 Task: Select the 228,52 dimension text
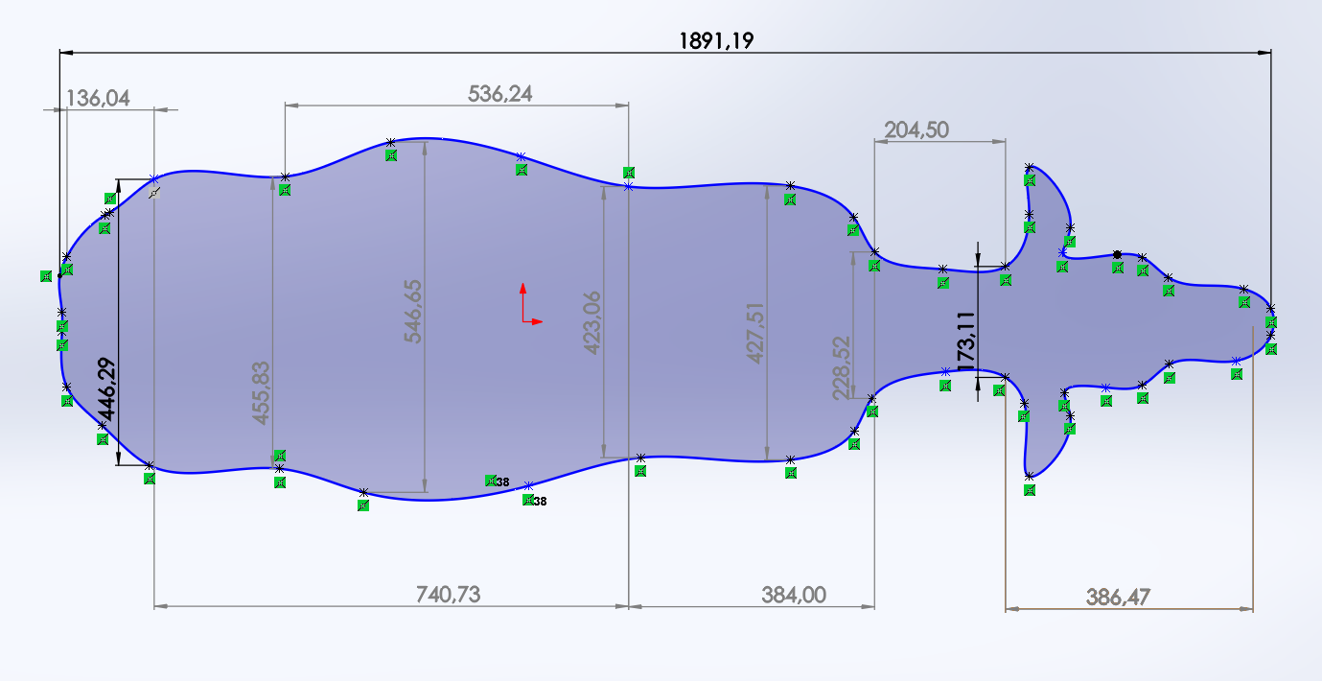pos(841,367)
